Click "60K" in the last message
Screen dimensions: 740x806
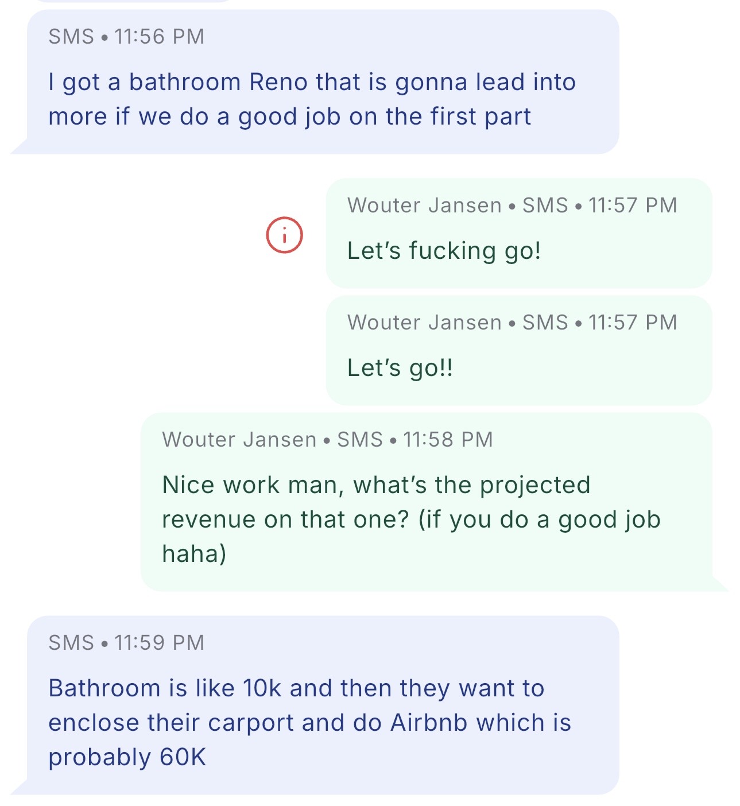coord(183,757)
